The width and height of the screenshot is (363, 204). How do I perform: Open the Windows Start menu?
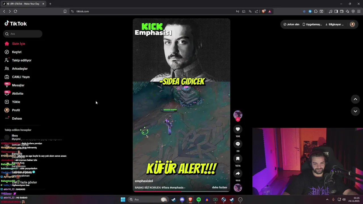tap(123, 199)
